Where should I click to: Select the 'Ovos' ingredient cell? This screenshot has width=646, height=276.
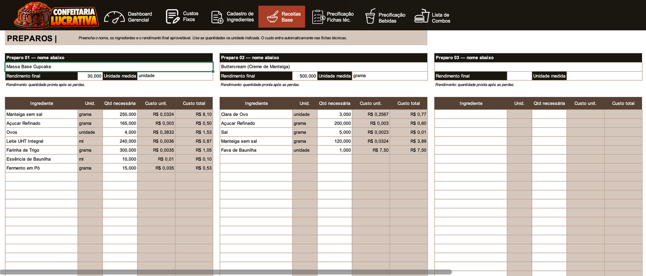41,132
